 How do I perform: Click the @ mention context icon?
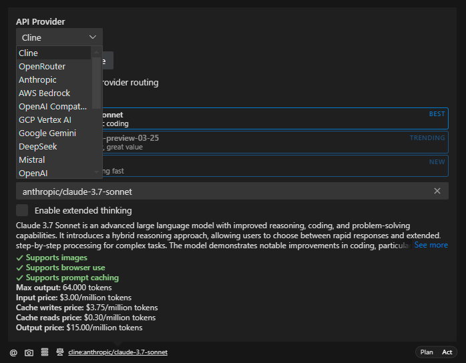click(13, 352)
